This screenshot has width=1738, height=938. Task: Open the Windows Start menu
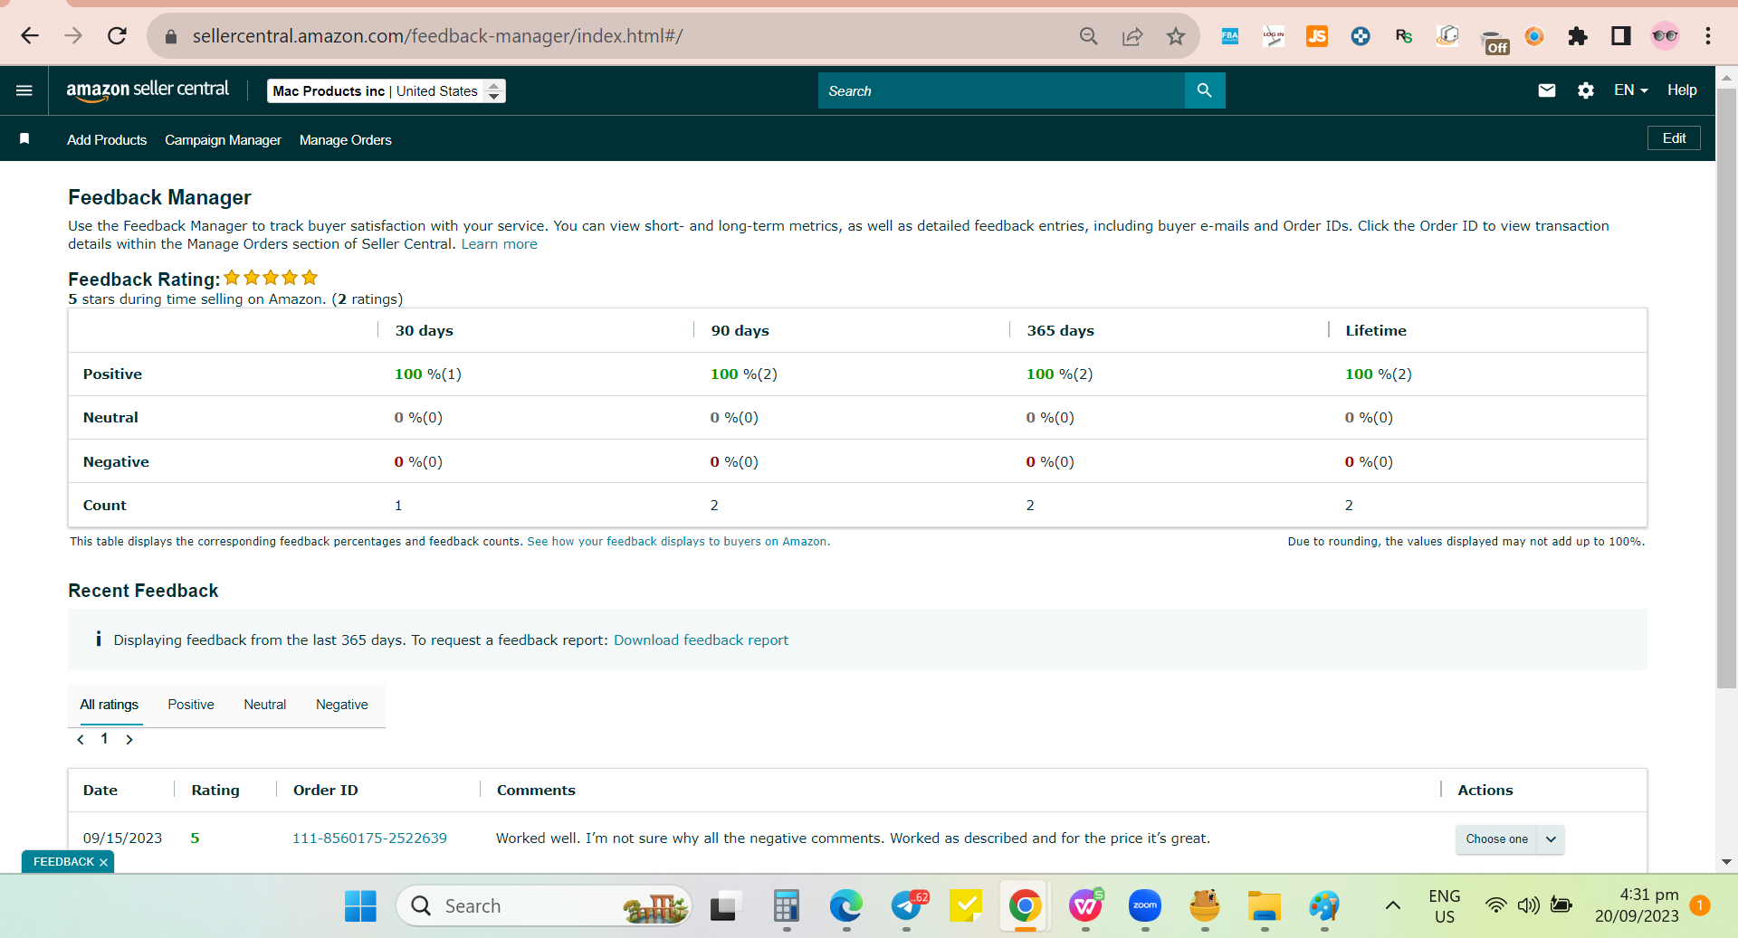coord(360,905)
